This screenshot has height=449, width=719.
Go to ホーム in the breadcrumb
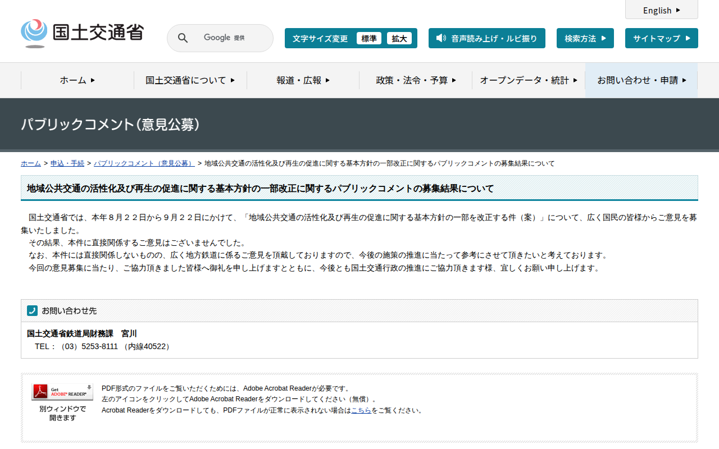click(x=31, y=163)
